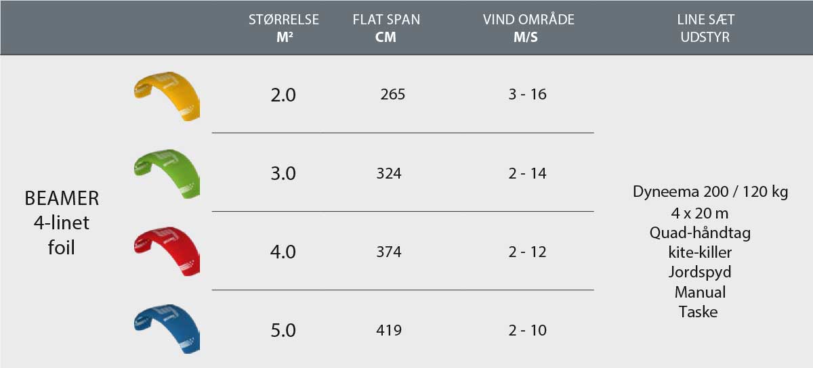The image size is (813, 368).
Task: Click the LINE SÆT UDSTYR header
Action: click(x=705, y=28)
